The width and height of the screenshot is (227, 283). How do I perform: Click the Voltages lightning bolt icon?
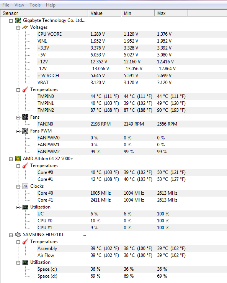click(x=25, y=27)
